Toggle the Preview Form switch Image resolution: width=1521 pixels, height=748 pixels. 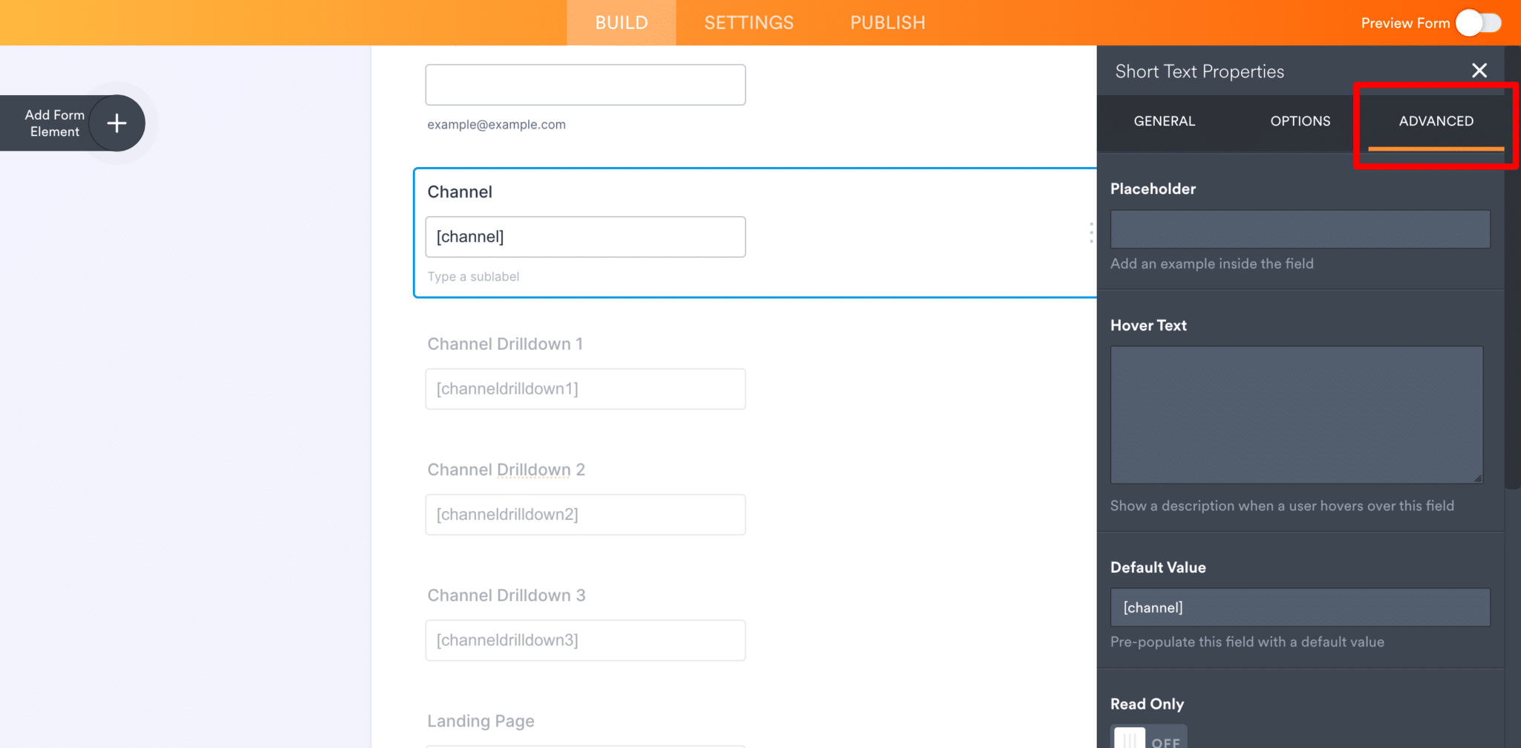click(x=1477, y=23)
